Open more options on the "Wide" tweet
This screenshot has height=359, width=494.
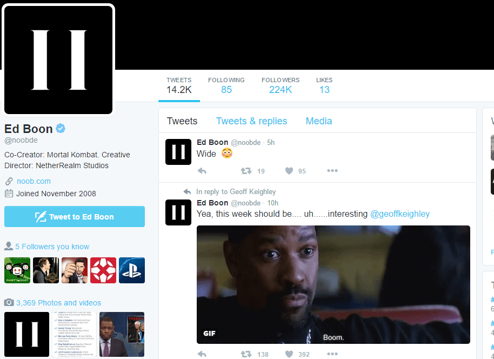pos(332,171)
